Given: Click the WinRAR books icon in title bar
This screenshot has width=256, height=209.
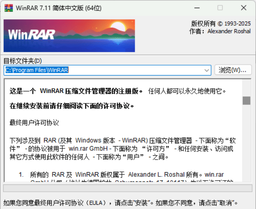Looking at the screenshot, I should tap(9, 8).
